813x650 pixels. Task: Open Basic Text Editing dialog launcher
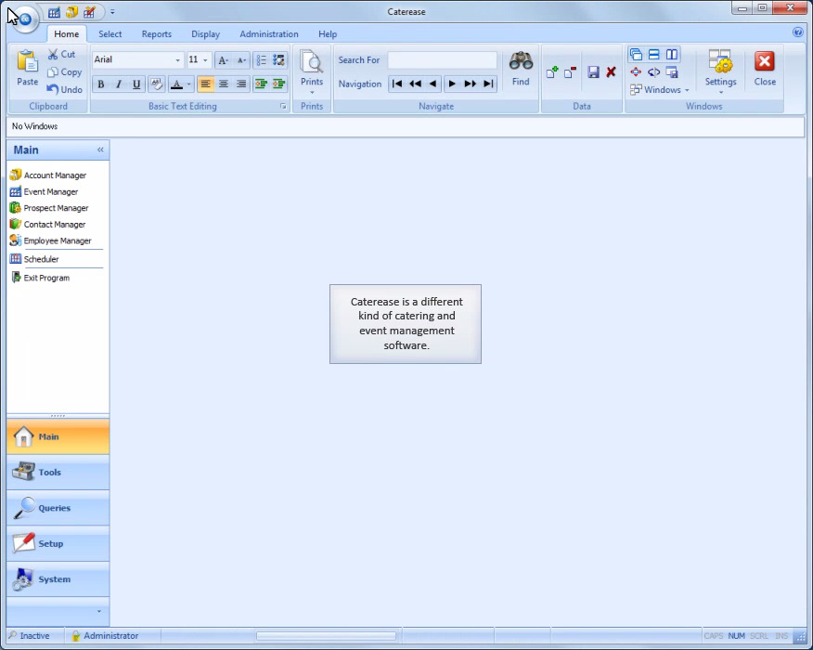(283, 107)
